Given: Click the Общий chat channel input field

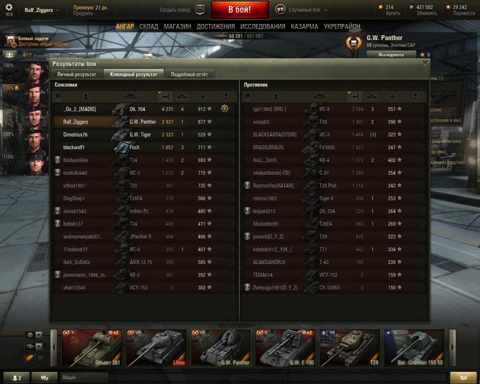Looking at the screenshot, I should [x=84, y=378].
